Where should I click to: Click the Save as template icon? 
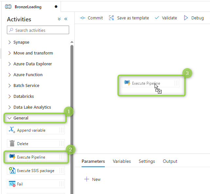tap(111, 18)
